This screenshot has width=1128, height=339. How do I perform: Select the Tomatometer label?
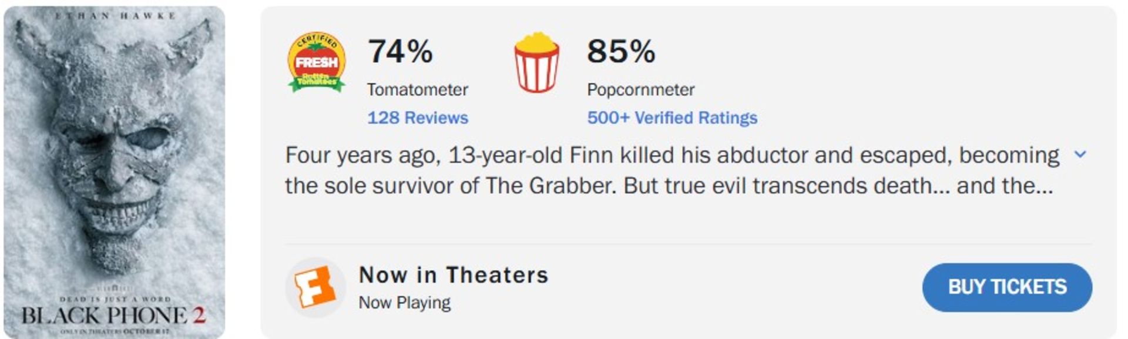pos(418,89)
